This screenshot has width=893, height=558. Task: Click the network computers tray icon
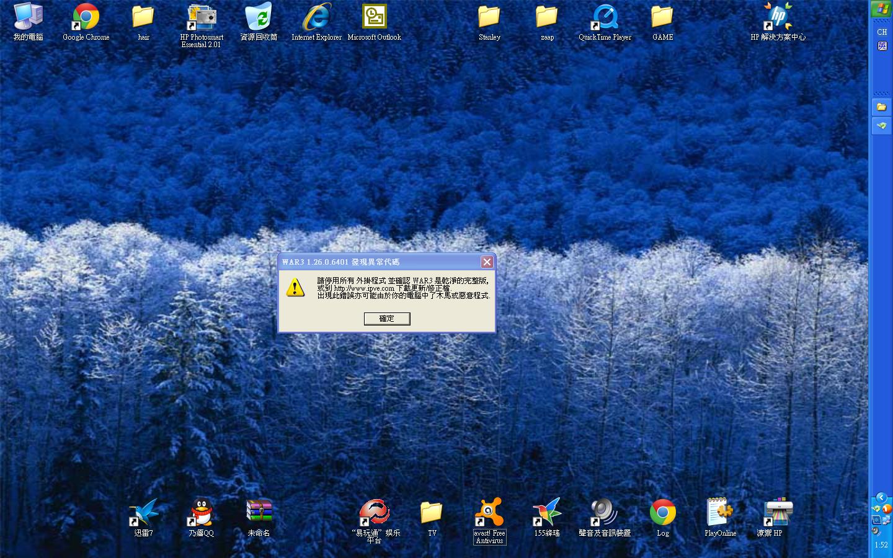[x=886, y=520]
